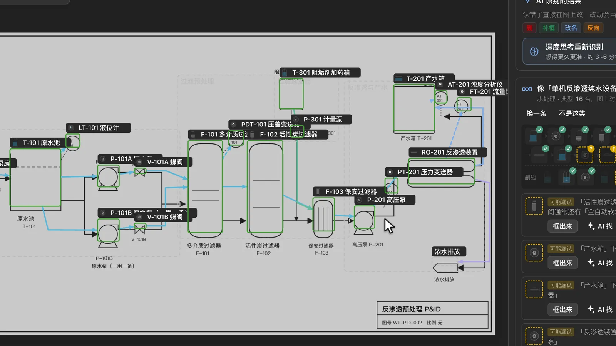Select the F-102 activated carbon filter vessel

pos(265,187)
